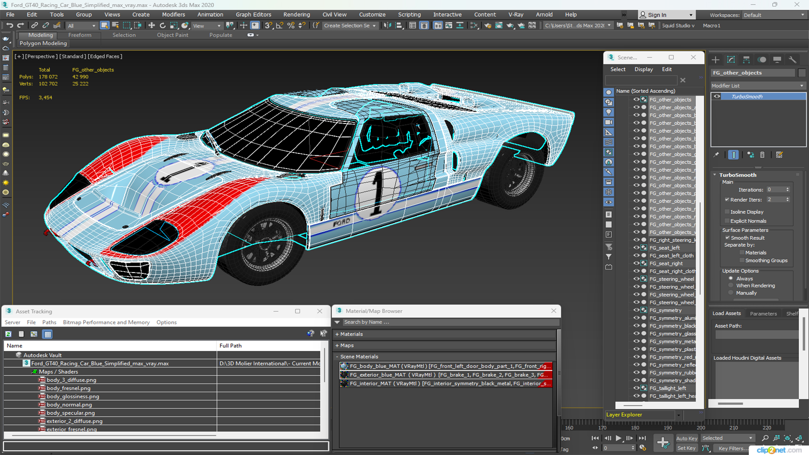
Task: Open the Rendering menu
Action: [296, 15]
